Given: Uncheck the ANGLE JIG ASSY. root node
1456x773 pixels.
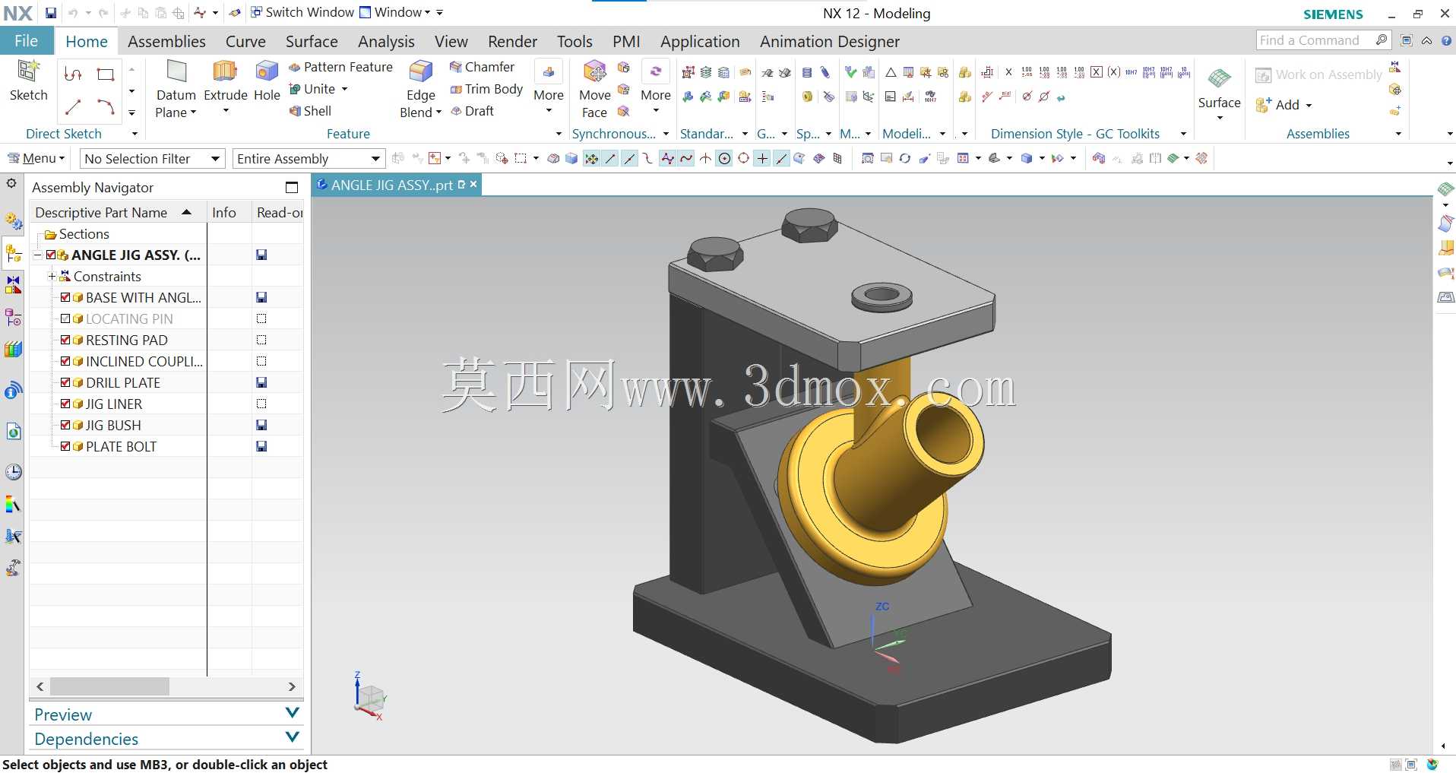Looking at the screenshot, I should coord(51,255).
